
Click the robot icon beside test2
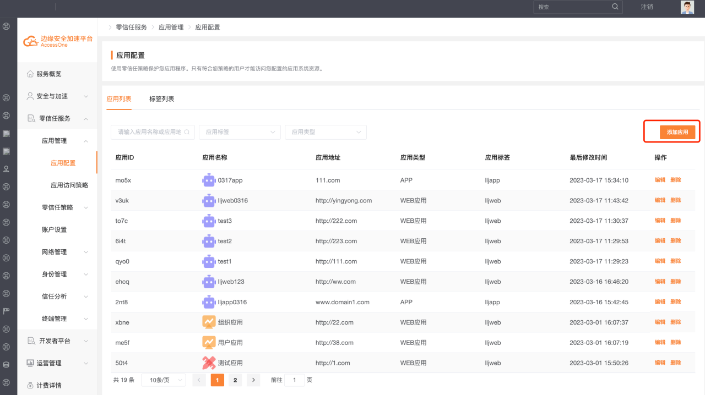coord(209,241)
